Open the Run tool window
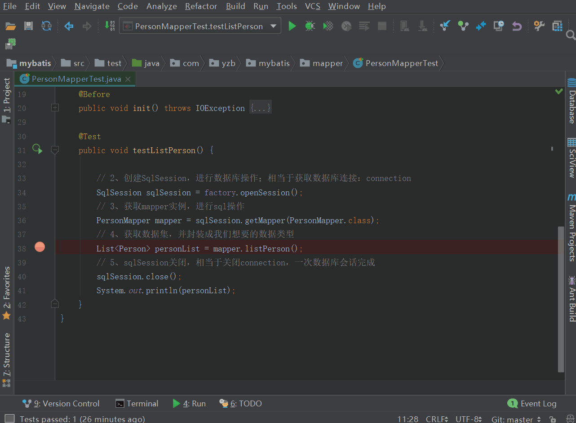 [x=189, y=404]
